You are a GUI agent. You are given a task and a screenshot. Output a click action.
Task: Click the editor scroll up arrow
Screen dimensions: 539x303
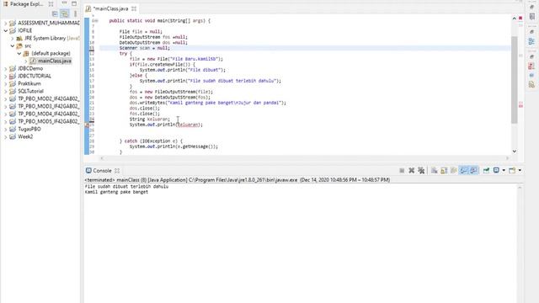tap(515, 19)
